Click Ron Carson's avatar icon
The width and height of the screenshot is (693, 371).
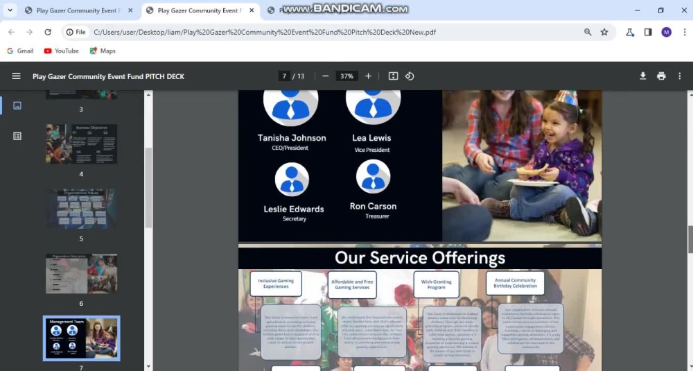coord(373,177)
